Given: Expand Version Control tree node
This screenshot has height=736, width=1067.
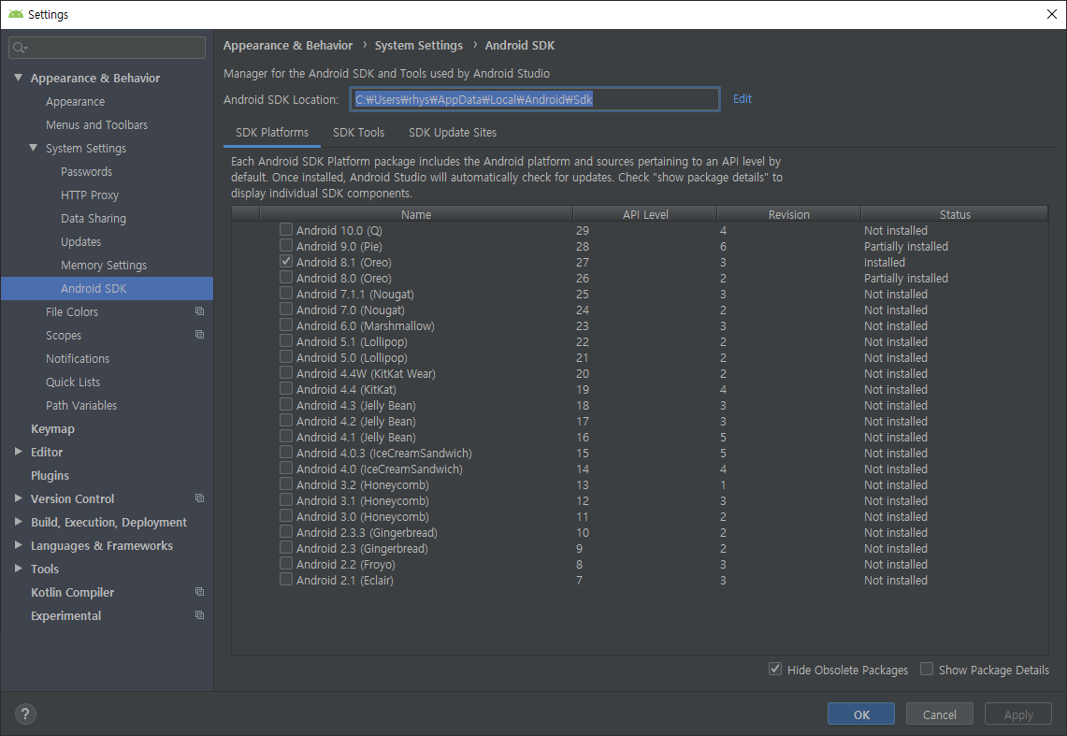Looking at the screenshot, I should coord(19,498).
